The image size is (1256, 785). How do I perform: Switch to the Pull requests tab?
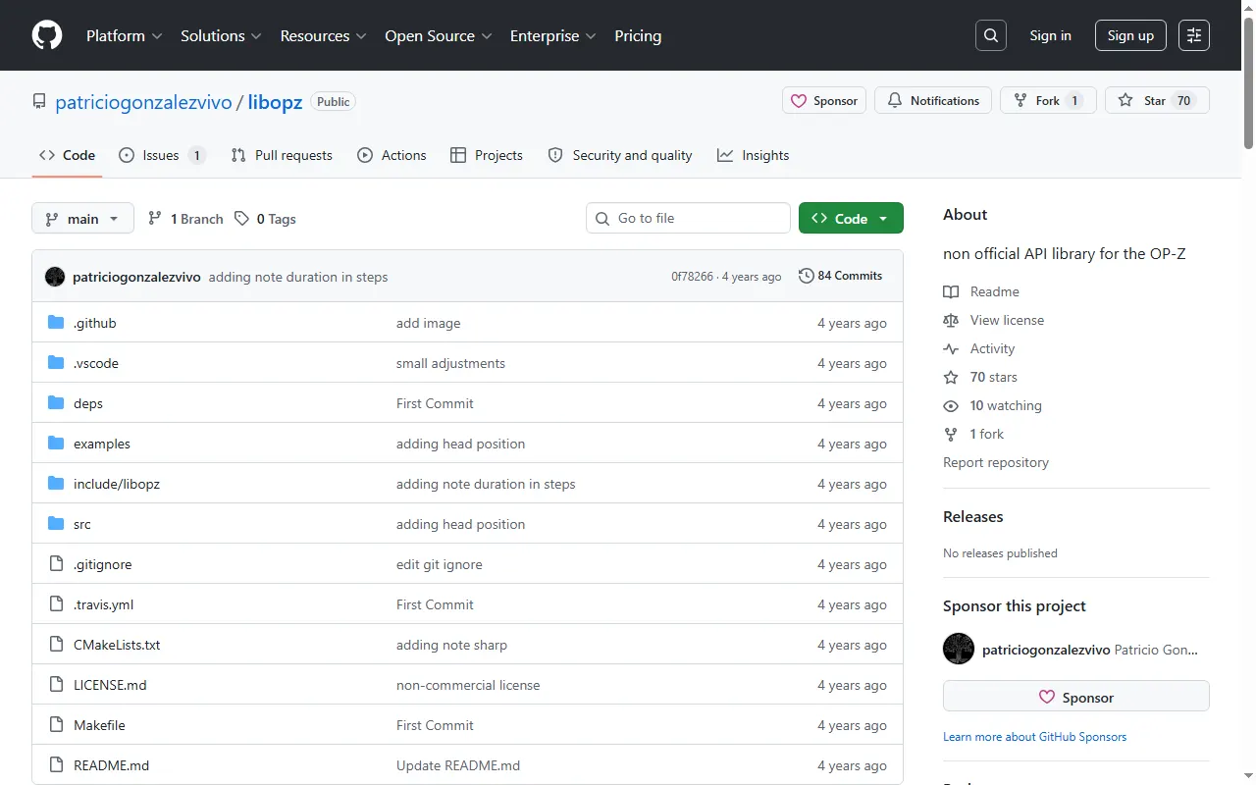coord(282,155)
